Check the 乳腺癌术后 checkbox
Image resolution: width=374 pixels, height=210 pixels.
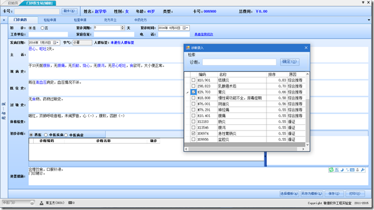[x=193, y=86]
